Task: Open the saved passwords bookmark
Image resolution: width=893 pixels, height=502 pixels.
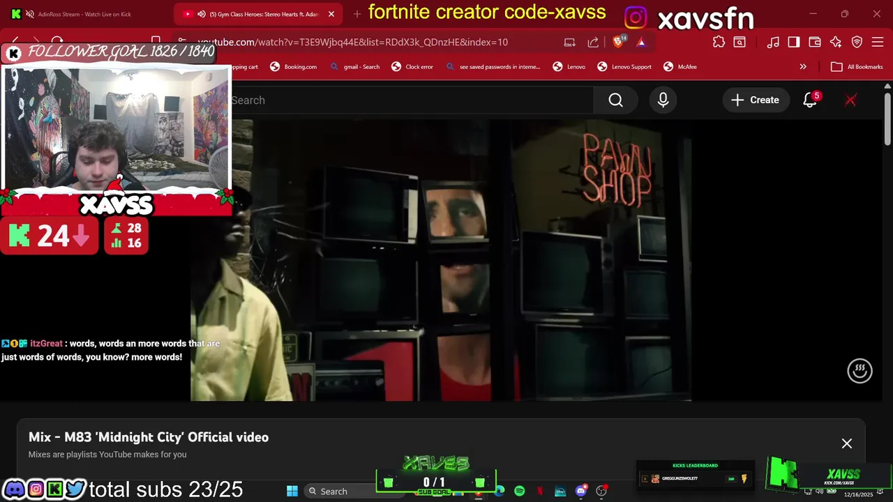Action: [x=493, y=67]
